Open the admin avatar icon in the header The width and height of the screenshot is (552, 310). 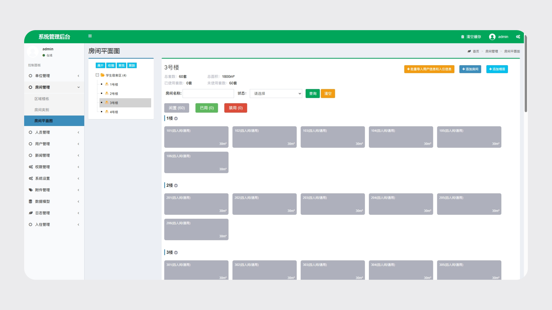492,37
